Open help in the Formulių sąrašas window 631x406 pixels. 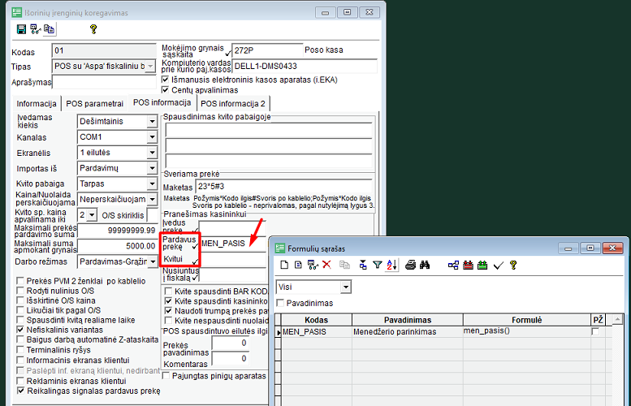pyautogui.click(x=513, y=265)
